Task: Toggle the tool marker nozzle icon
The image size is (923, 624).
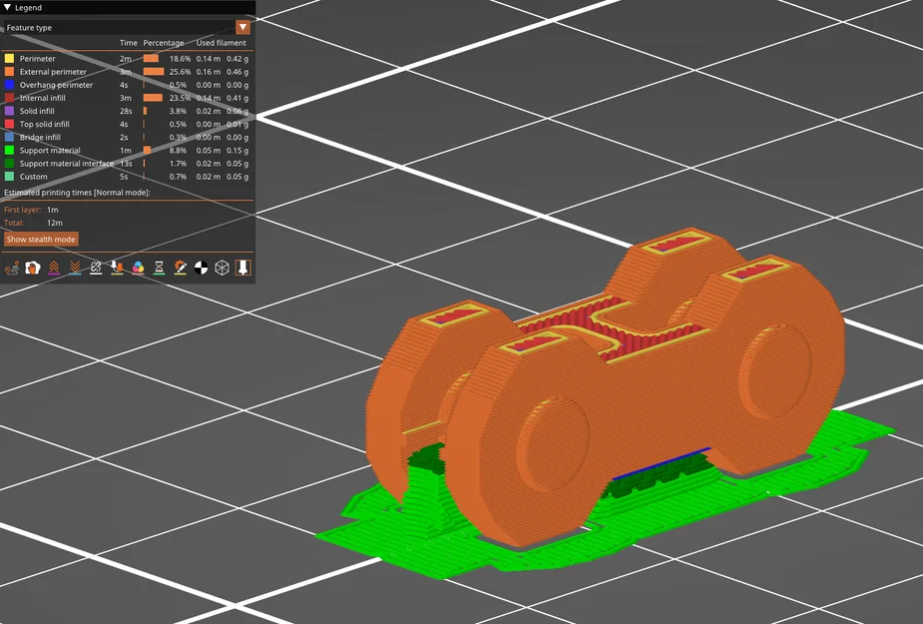Action: (243, 268)
